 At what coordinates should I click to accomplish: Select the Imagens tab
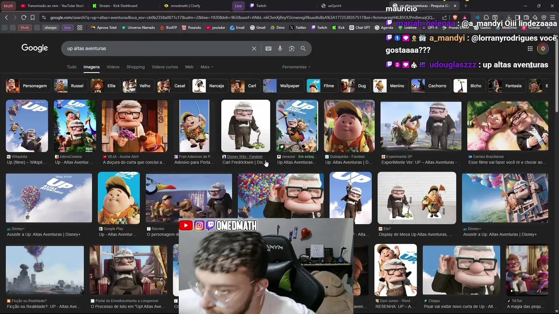[91, 67]
